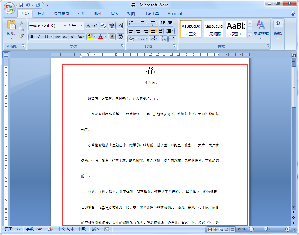Decrease paragraph indent

point(163,23)
